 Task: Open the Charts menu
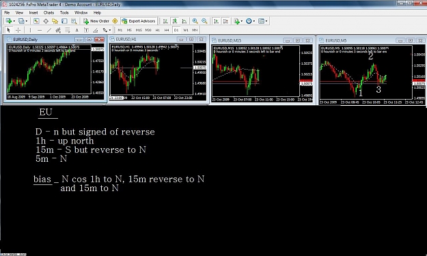[49, 13]
